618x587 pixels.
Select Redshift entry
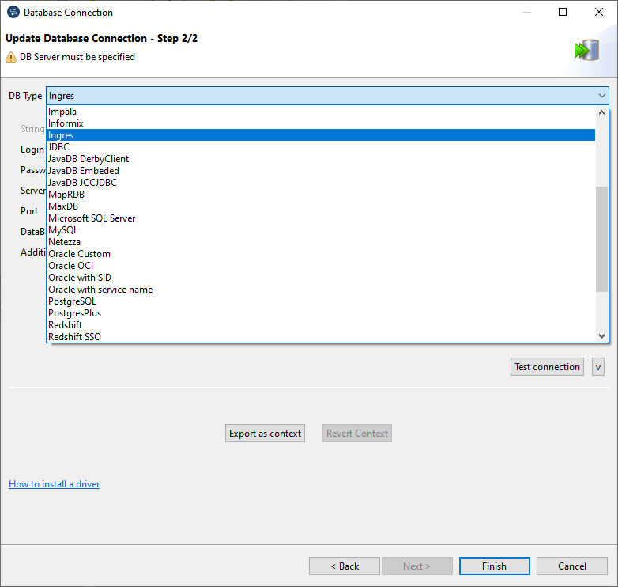pyautogui.click(x=320, y=325)
